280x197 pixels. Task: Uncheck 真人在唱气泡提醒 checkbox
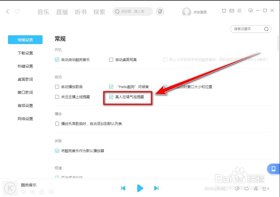111,97
